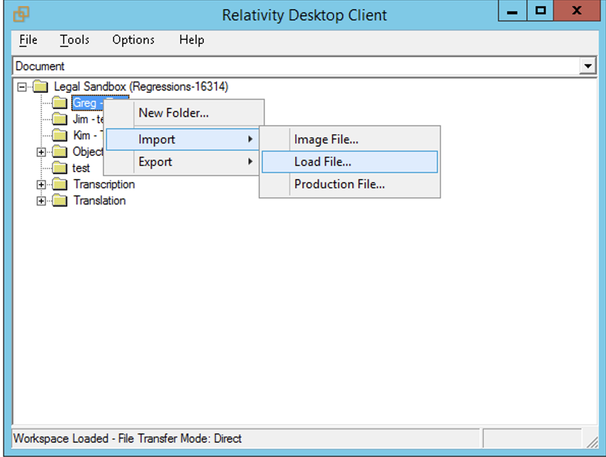Expand the Transcription tree node
The width and height of the screenshot is (606, 457).
(41, 184)
